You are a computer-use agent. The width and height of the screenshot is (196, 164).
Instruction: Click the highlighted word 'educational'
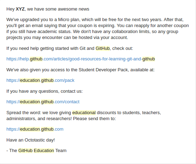[x=84, y=113]
